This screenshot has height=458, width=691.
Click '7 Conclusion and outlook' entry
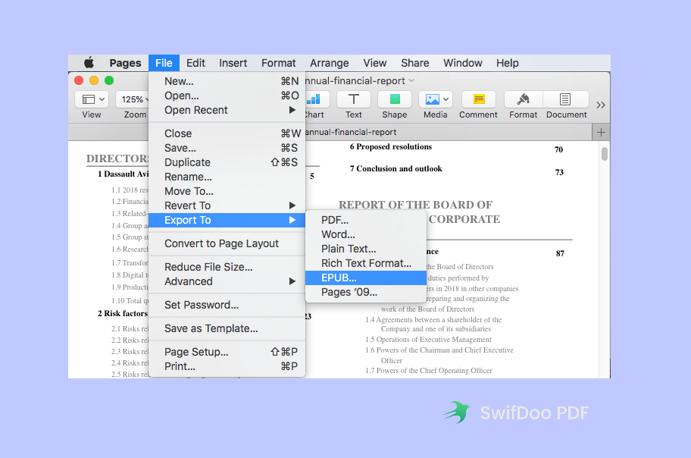pos(396,169)
